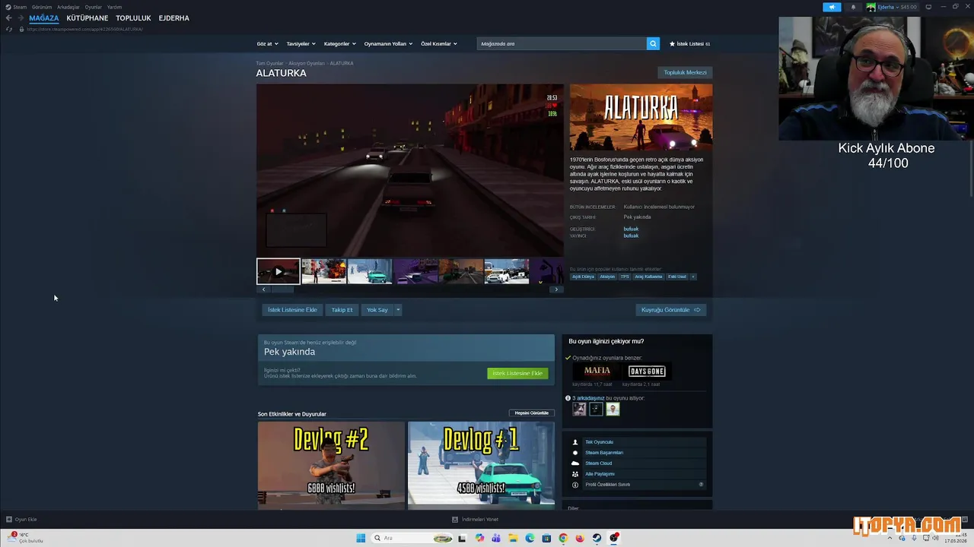
Task: Switch to the TOPLULUK tab
Action: point(133,18)
